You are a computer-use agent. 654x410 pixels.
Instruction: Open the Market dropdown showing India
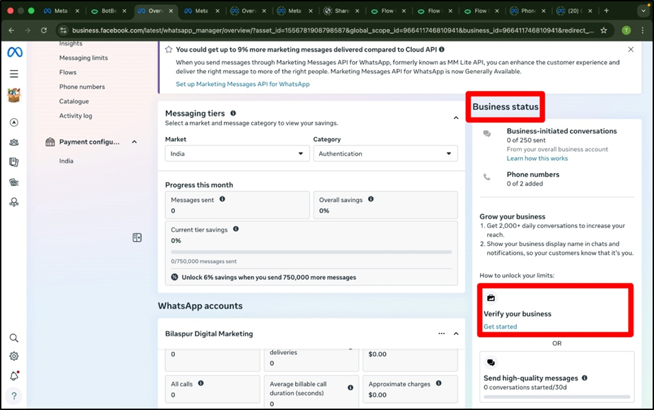click(x=237, y=154)
